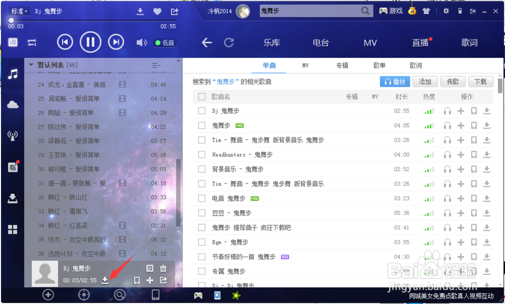The width and height of the screenshot is (505, 304).
Task: Open the settings gear icon
Action: [x=446, y=11]
